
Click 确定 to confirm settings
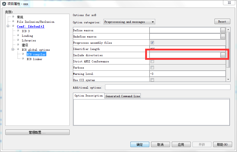pyautogui.click(x=140, y=144)
